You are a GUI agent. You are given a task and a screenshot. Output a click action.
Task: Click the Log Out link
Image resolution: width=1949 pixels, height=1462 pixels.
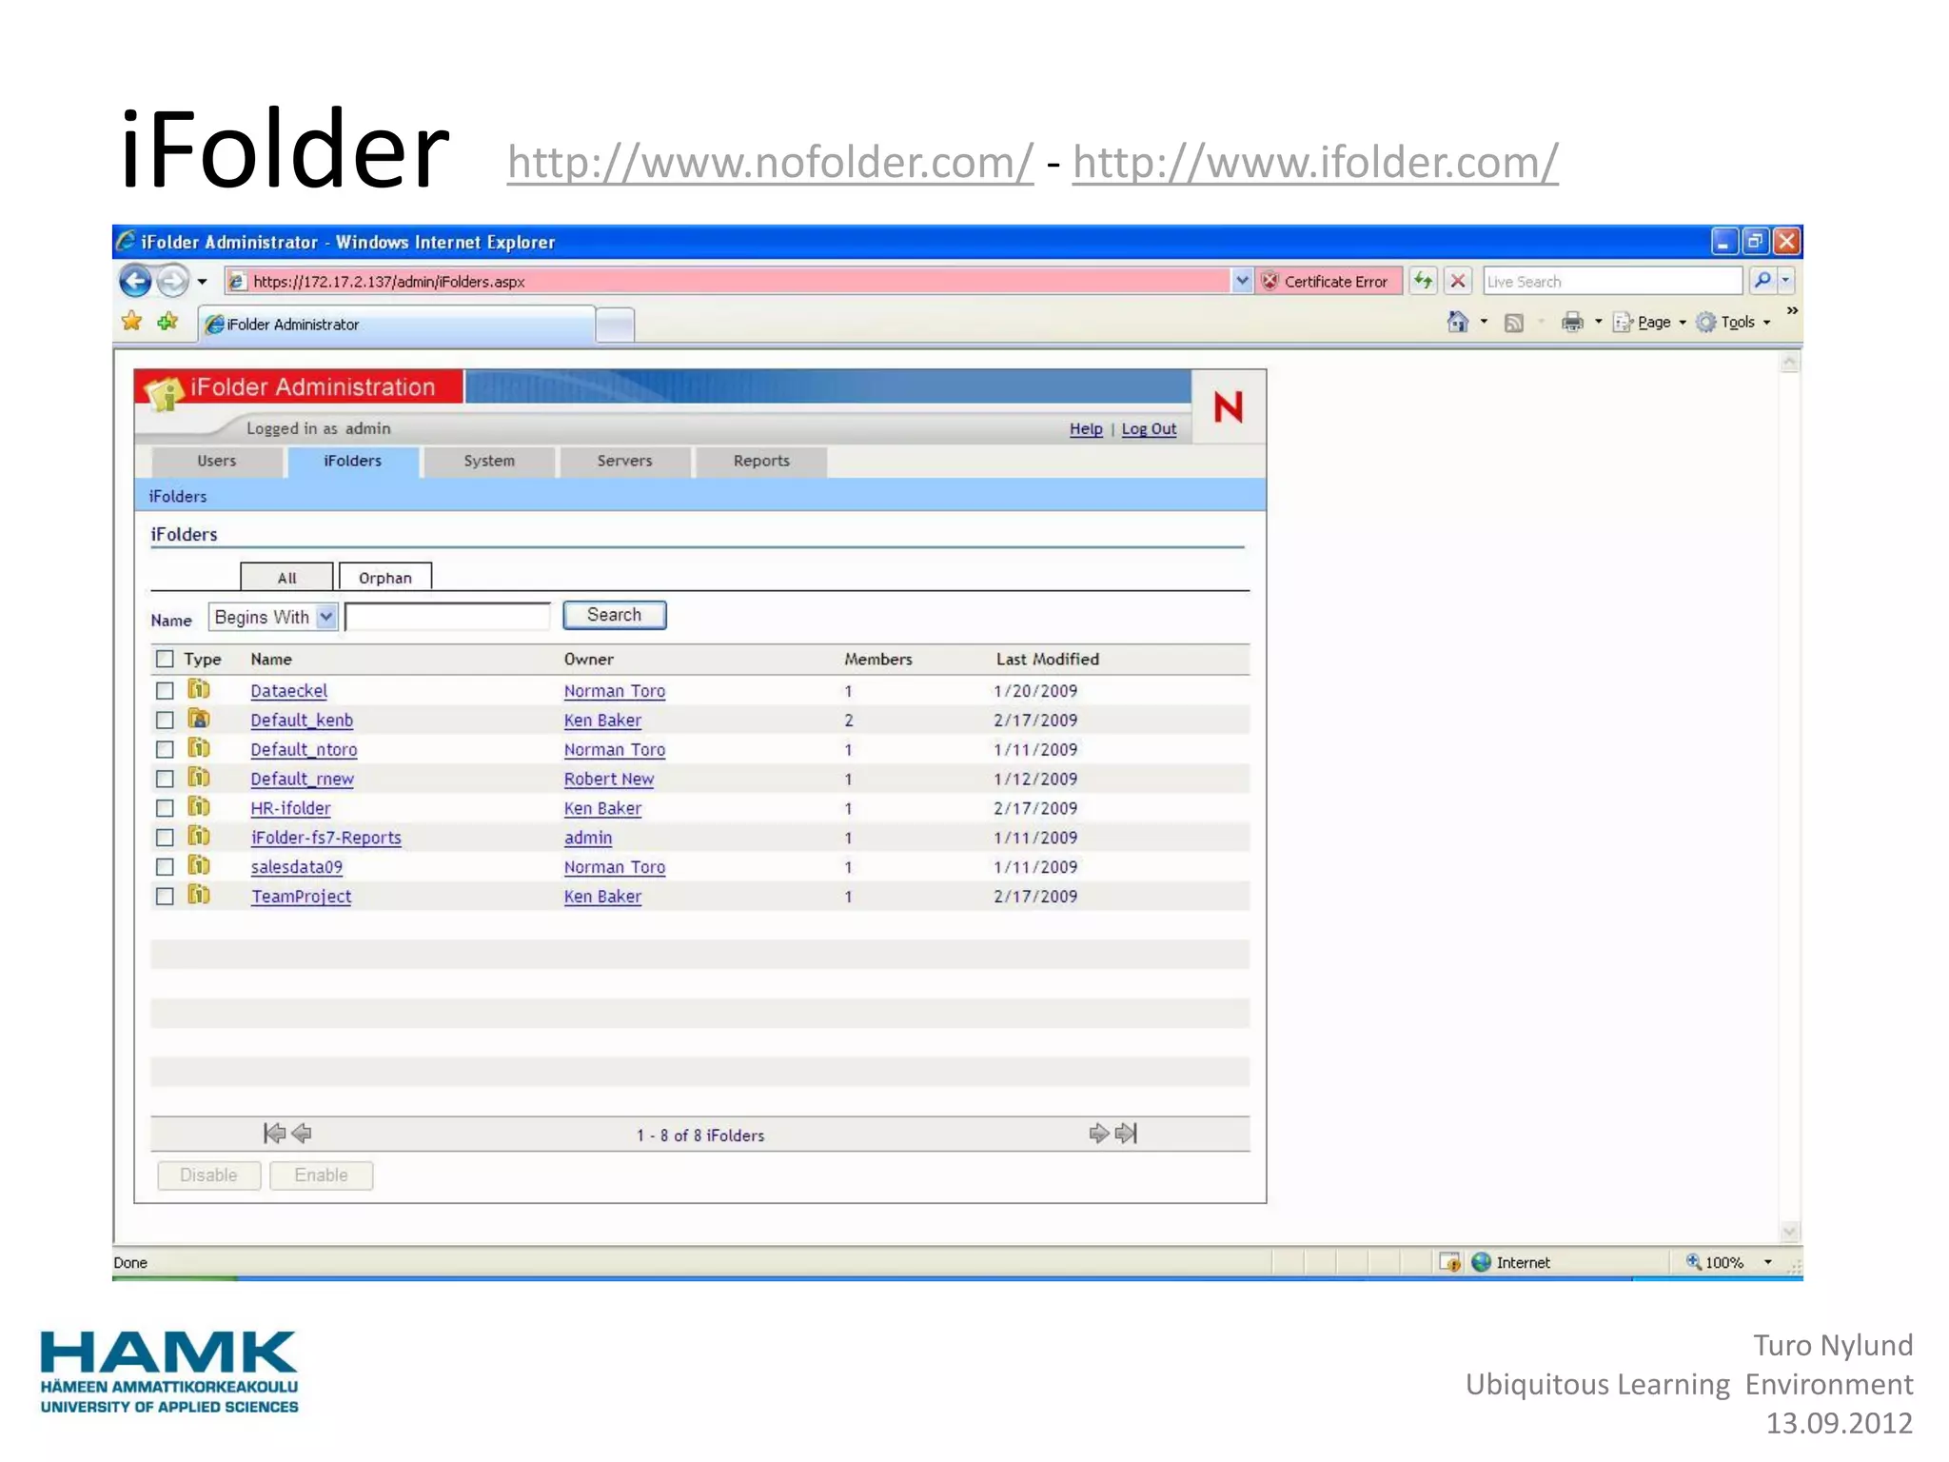[x=1149, y=429]
